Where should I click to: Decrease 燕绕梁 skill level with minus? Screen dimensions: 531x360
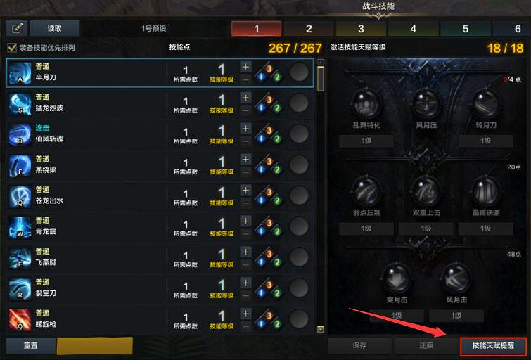246,172
